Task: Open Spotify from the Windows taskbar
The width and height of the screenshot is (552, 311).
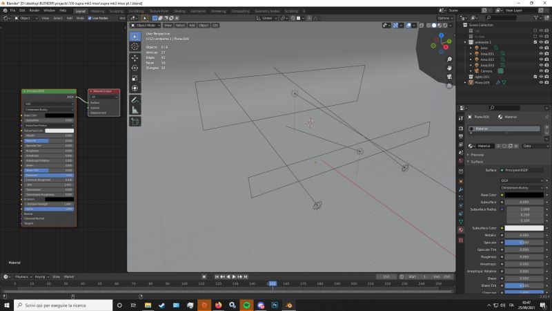Action: point(246,305)
